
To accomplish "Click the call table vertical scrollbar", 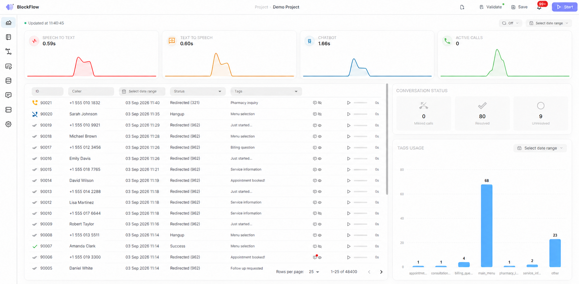I will pyautogui.click(x=387, y=139).
